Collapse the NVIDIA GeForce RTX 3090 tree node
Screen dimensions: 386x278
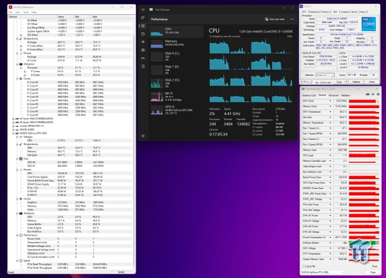(x=14, y=133)
